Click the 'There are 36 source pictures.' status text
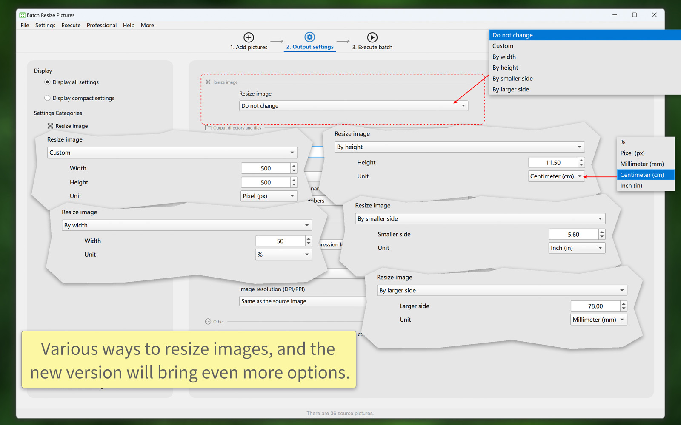Image resolution: width=681 pixels, height=425 pixels. coord(340,413)
